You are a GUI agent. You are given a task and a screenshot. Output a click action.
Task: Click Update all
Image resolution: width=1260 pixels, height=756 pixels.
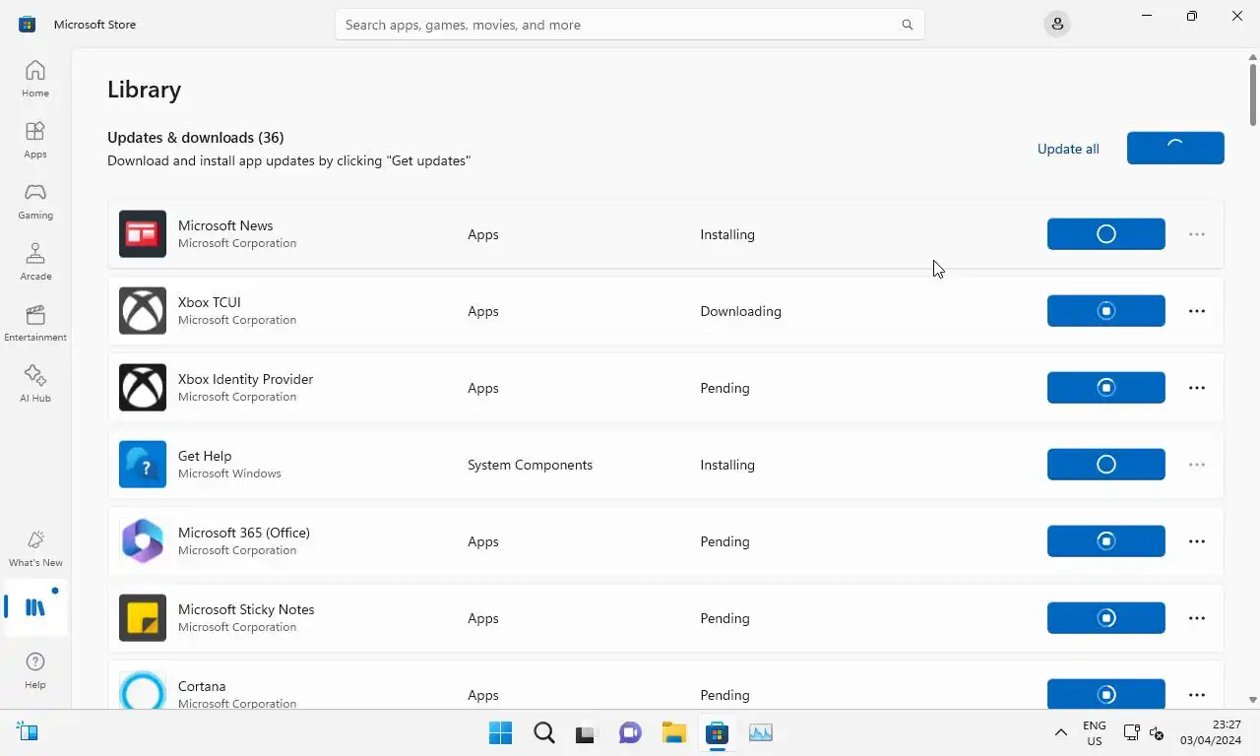click(x=1068, y=149)
